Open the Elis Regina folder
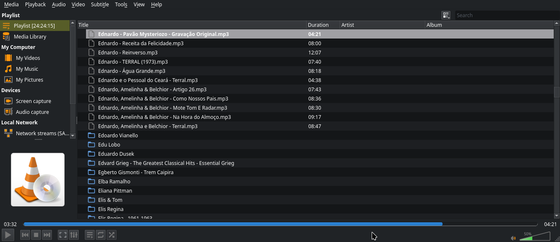The width and height of the screenshot is (560, 242). click(x=111, y=209)
